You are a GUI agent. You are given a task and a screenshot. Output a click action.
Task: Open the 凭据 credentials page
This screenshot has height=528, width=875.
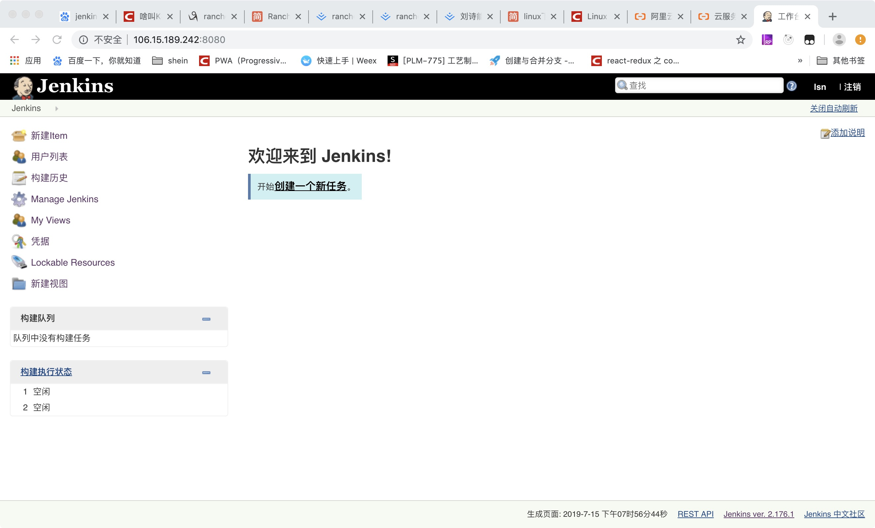point(40,241)
